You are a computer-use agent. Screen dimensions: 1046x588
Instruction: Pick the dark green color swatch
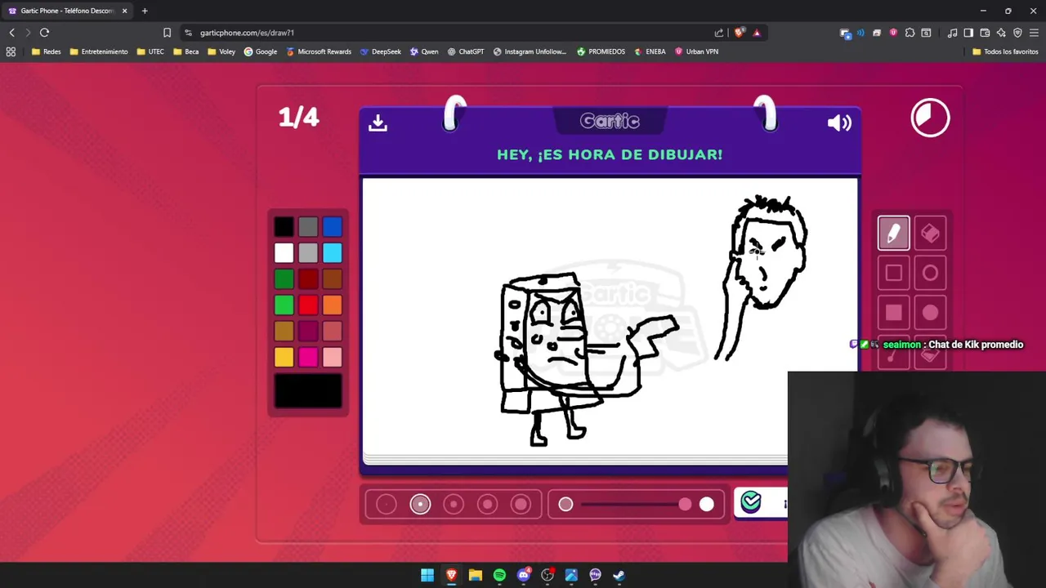click(284, 279)
